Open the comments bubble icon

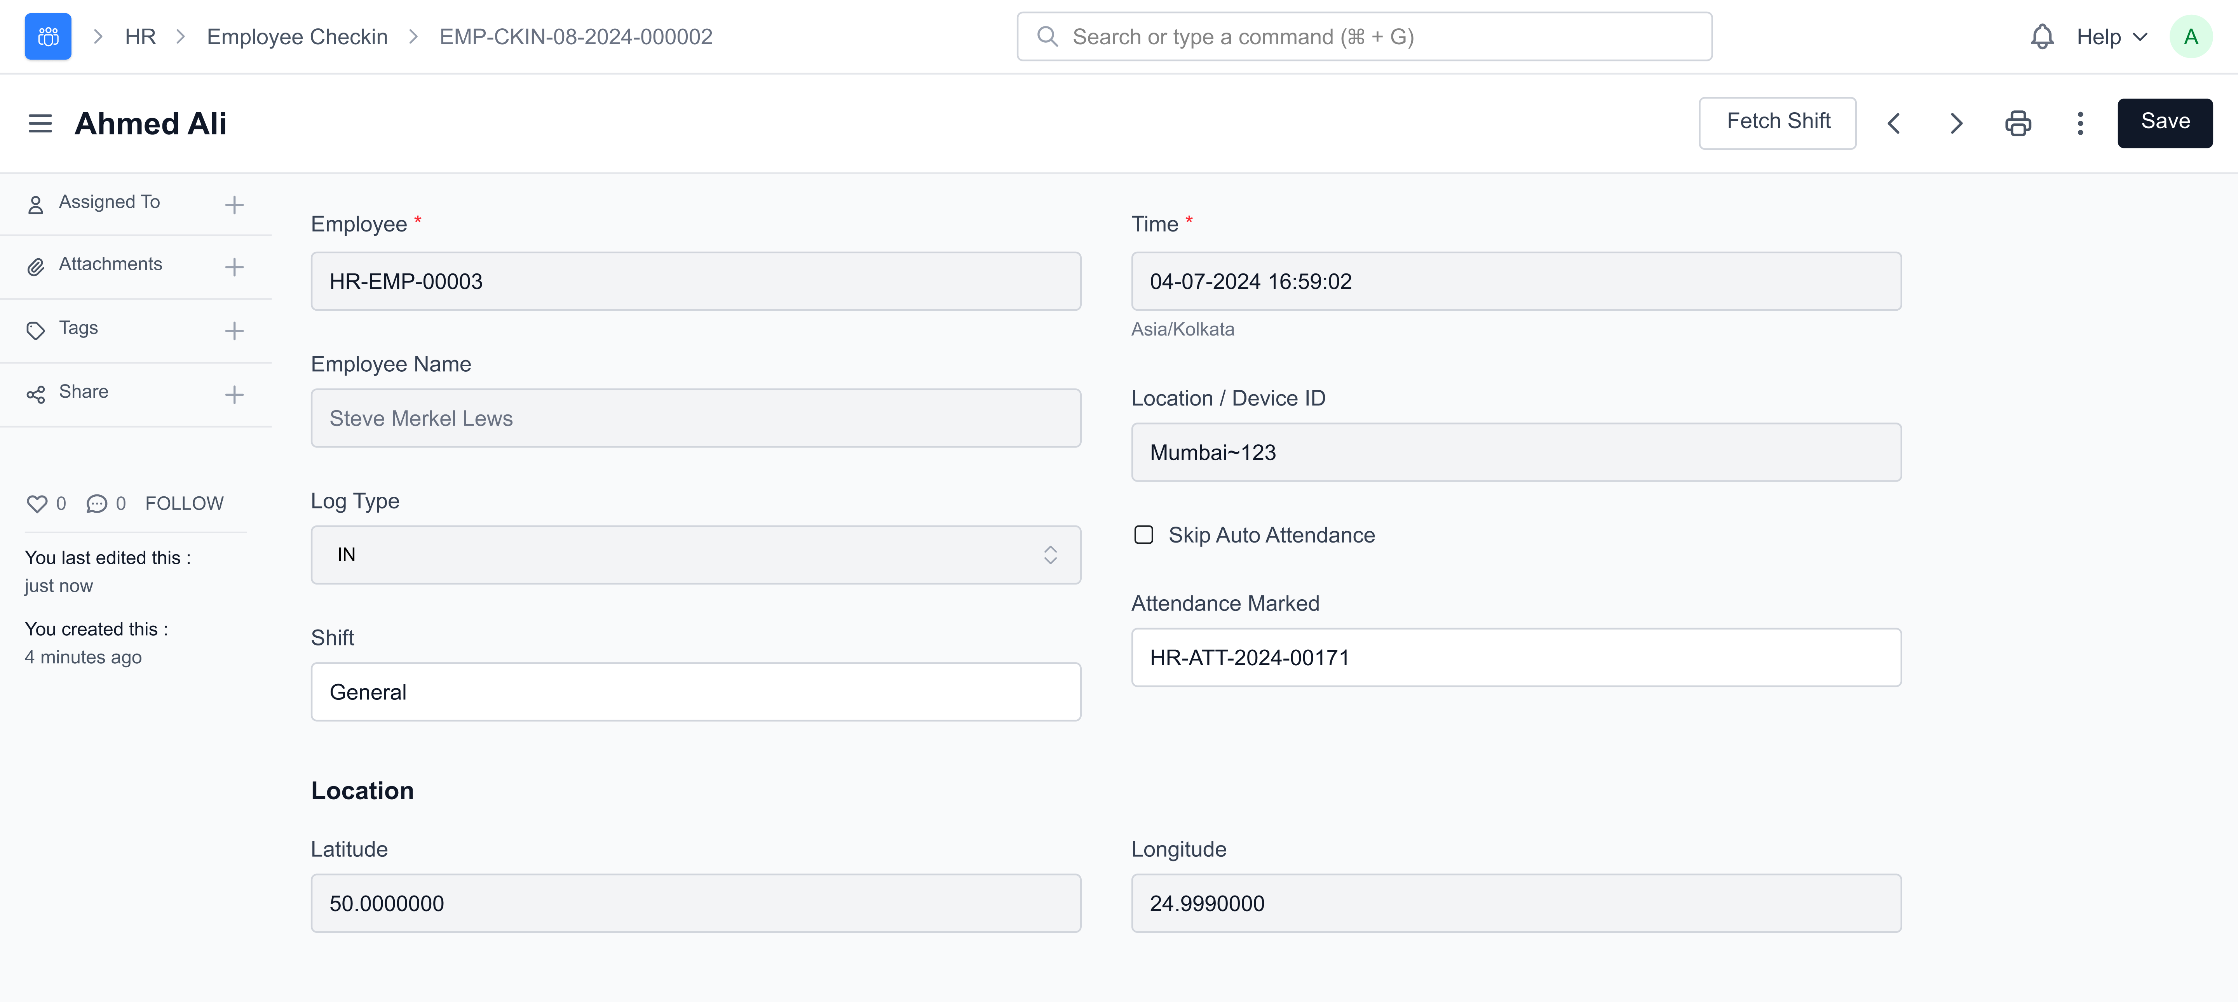96,504
